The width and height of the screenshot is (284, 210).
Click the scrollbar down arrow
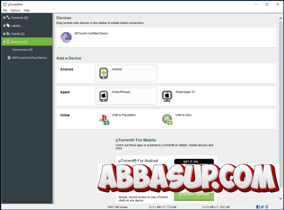click(281, 198)
